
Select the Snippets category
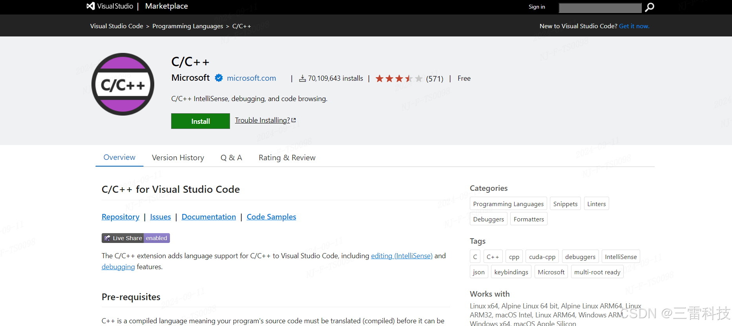pos(565,204)
